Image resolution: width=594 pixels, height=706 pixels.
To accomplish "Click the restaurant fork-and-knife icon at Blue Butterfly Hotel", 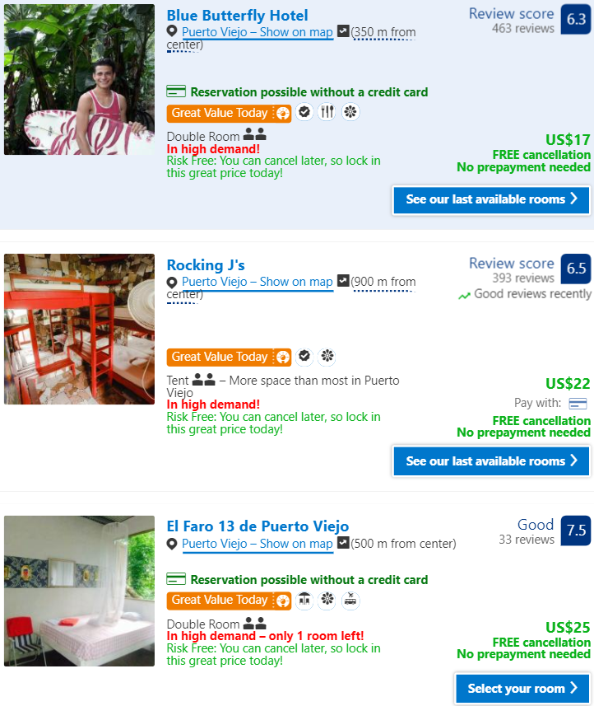I will 327,112.
